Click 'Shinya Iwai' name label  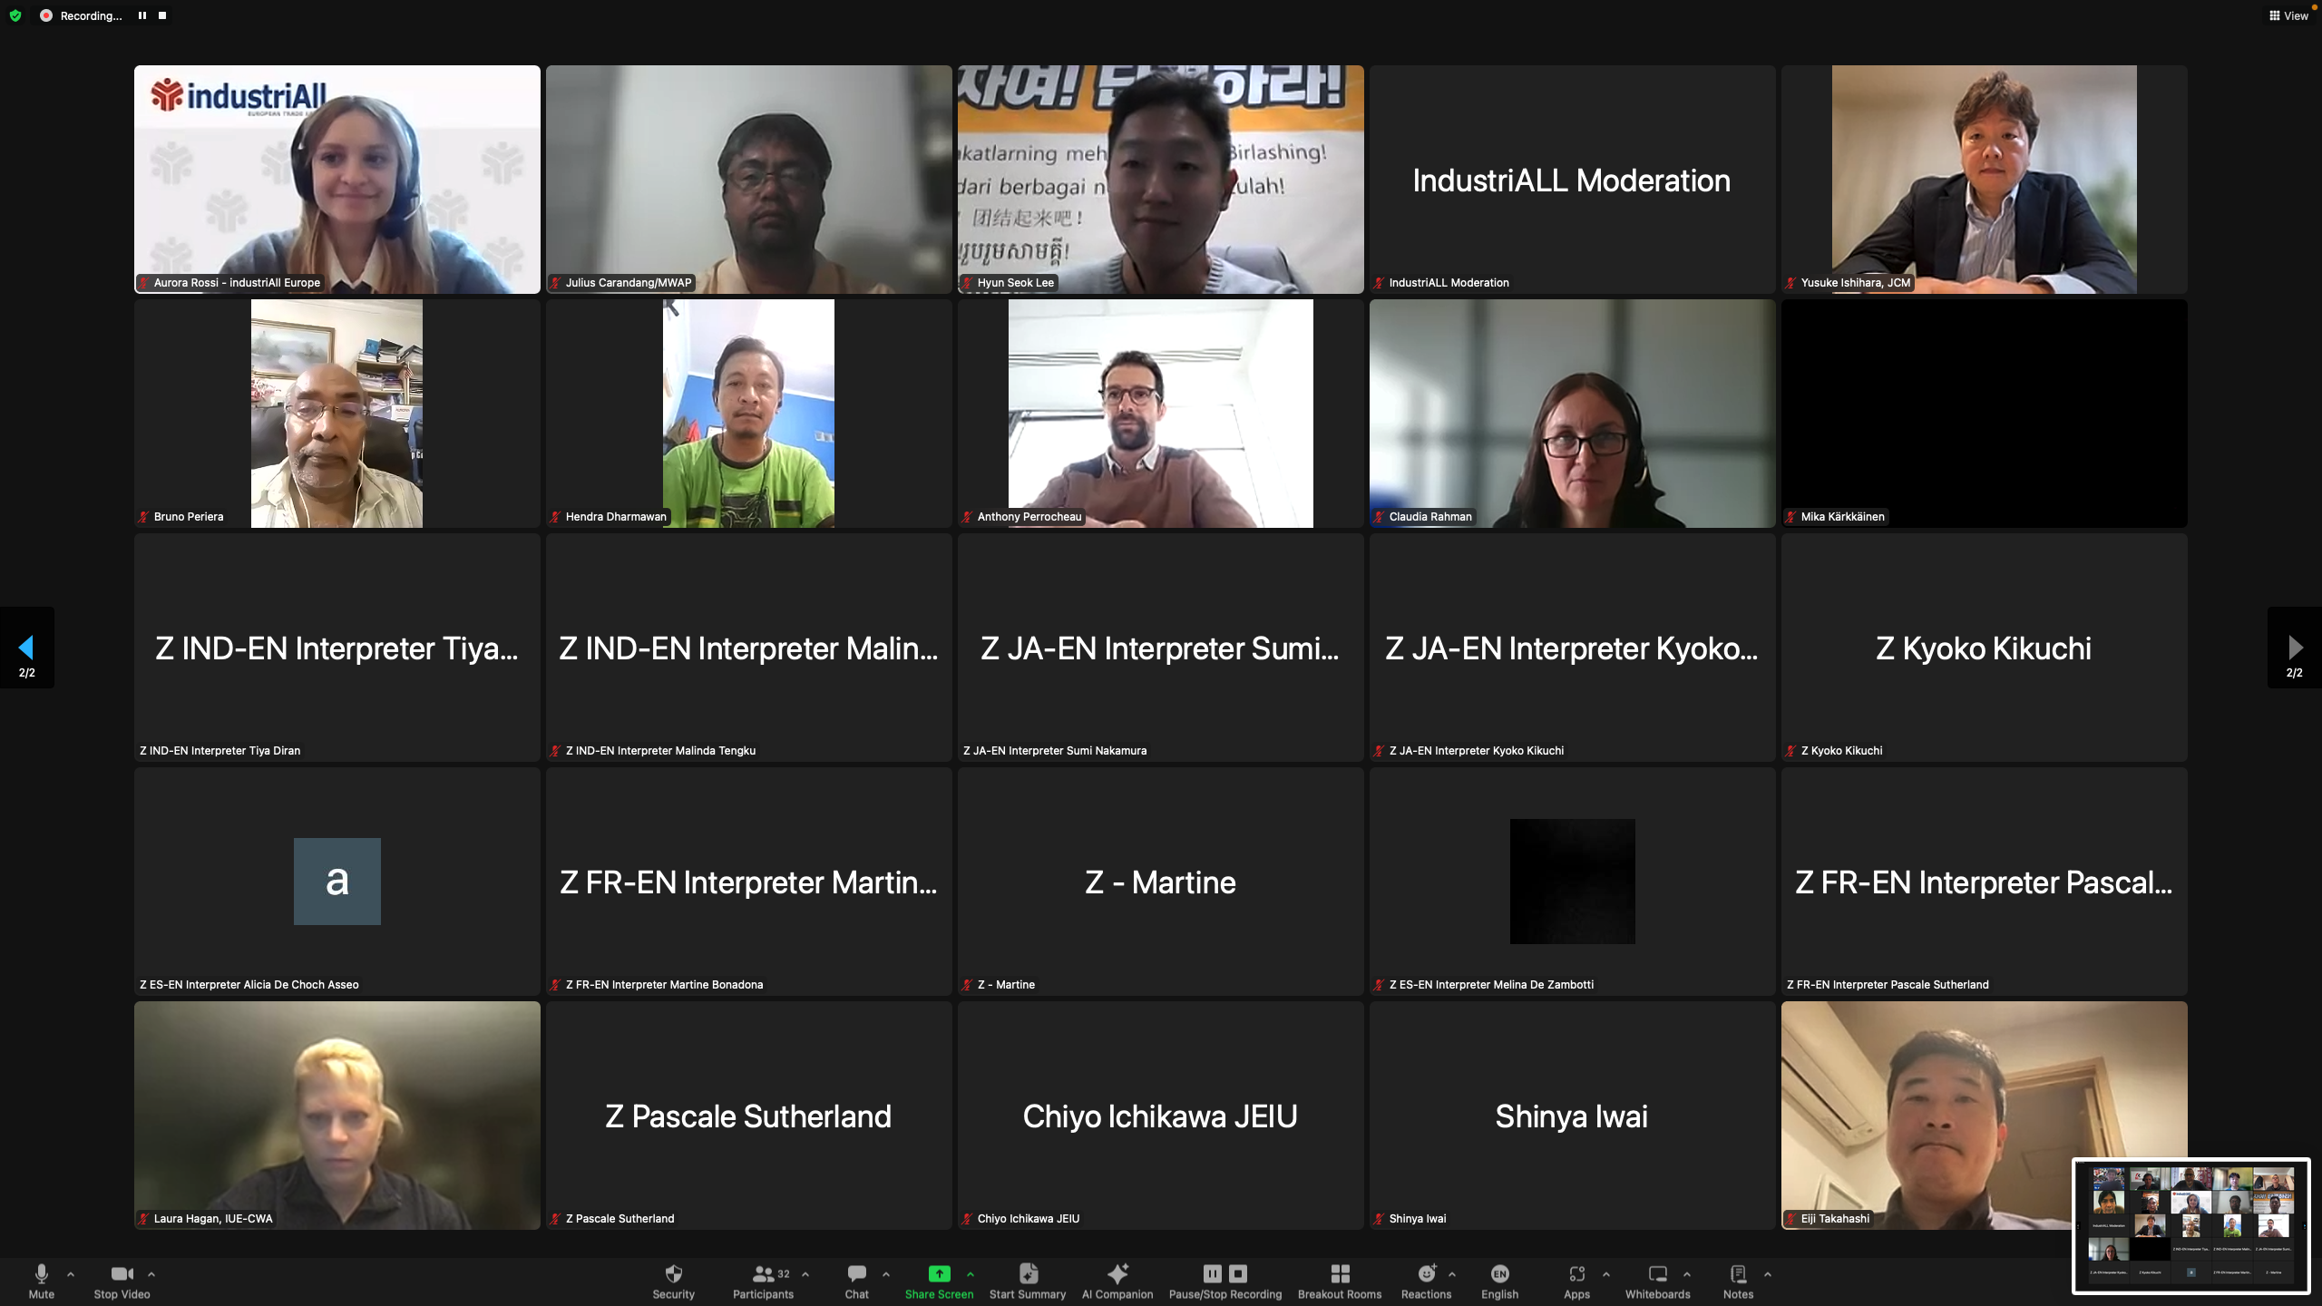point(1417,1219)
